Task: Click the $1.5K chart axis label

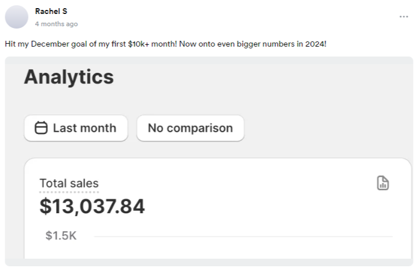Action: (61, 236)
